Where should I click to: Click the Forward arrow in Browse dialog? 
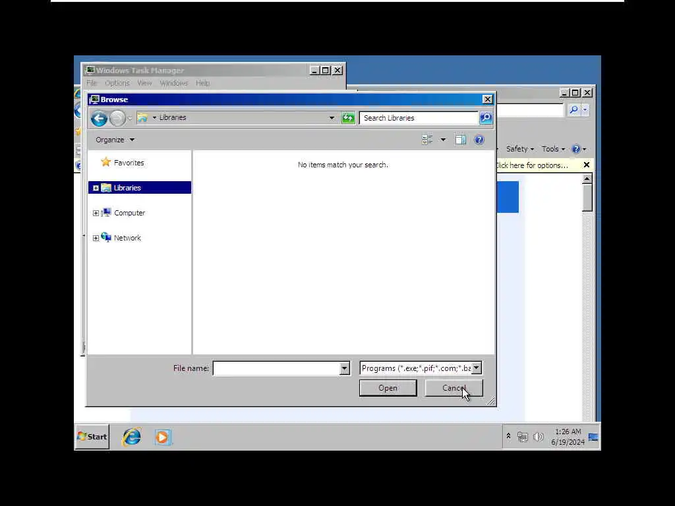click(117, 119)
